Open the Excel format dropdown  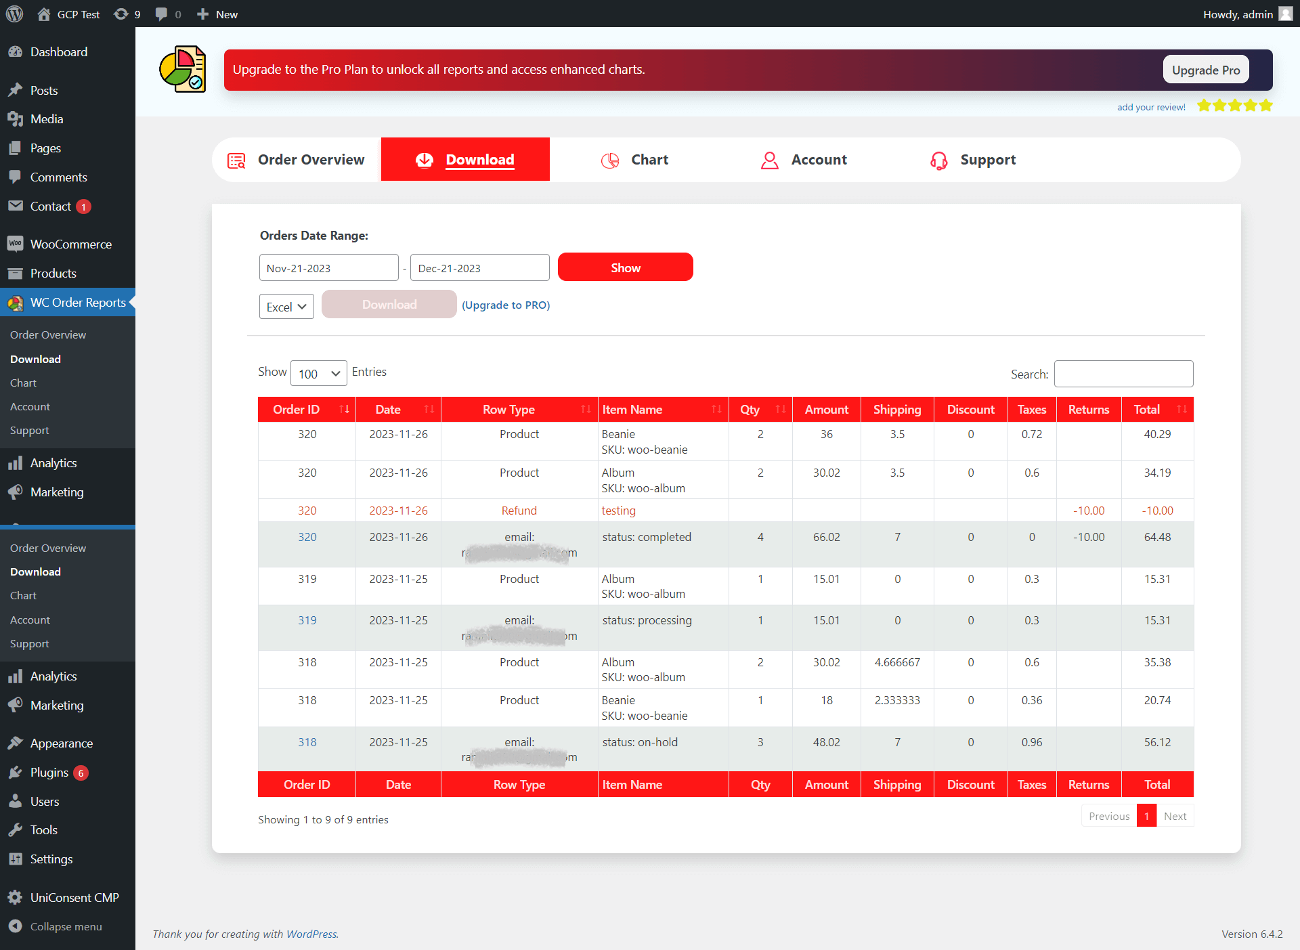tap(286, 307)
